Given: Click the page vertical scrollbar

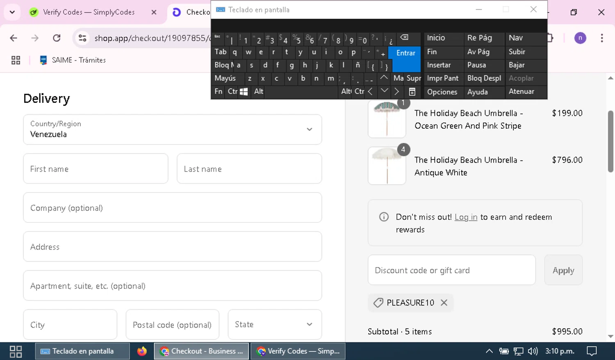Looking at the screenshot, I should [x=610, y=141].
